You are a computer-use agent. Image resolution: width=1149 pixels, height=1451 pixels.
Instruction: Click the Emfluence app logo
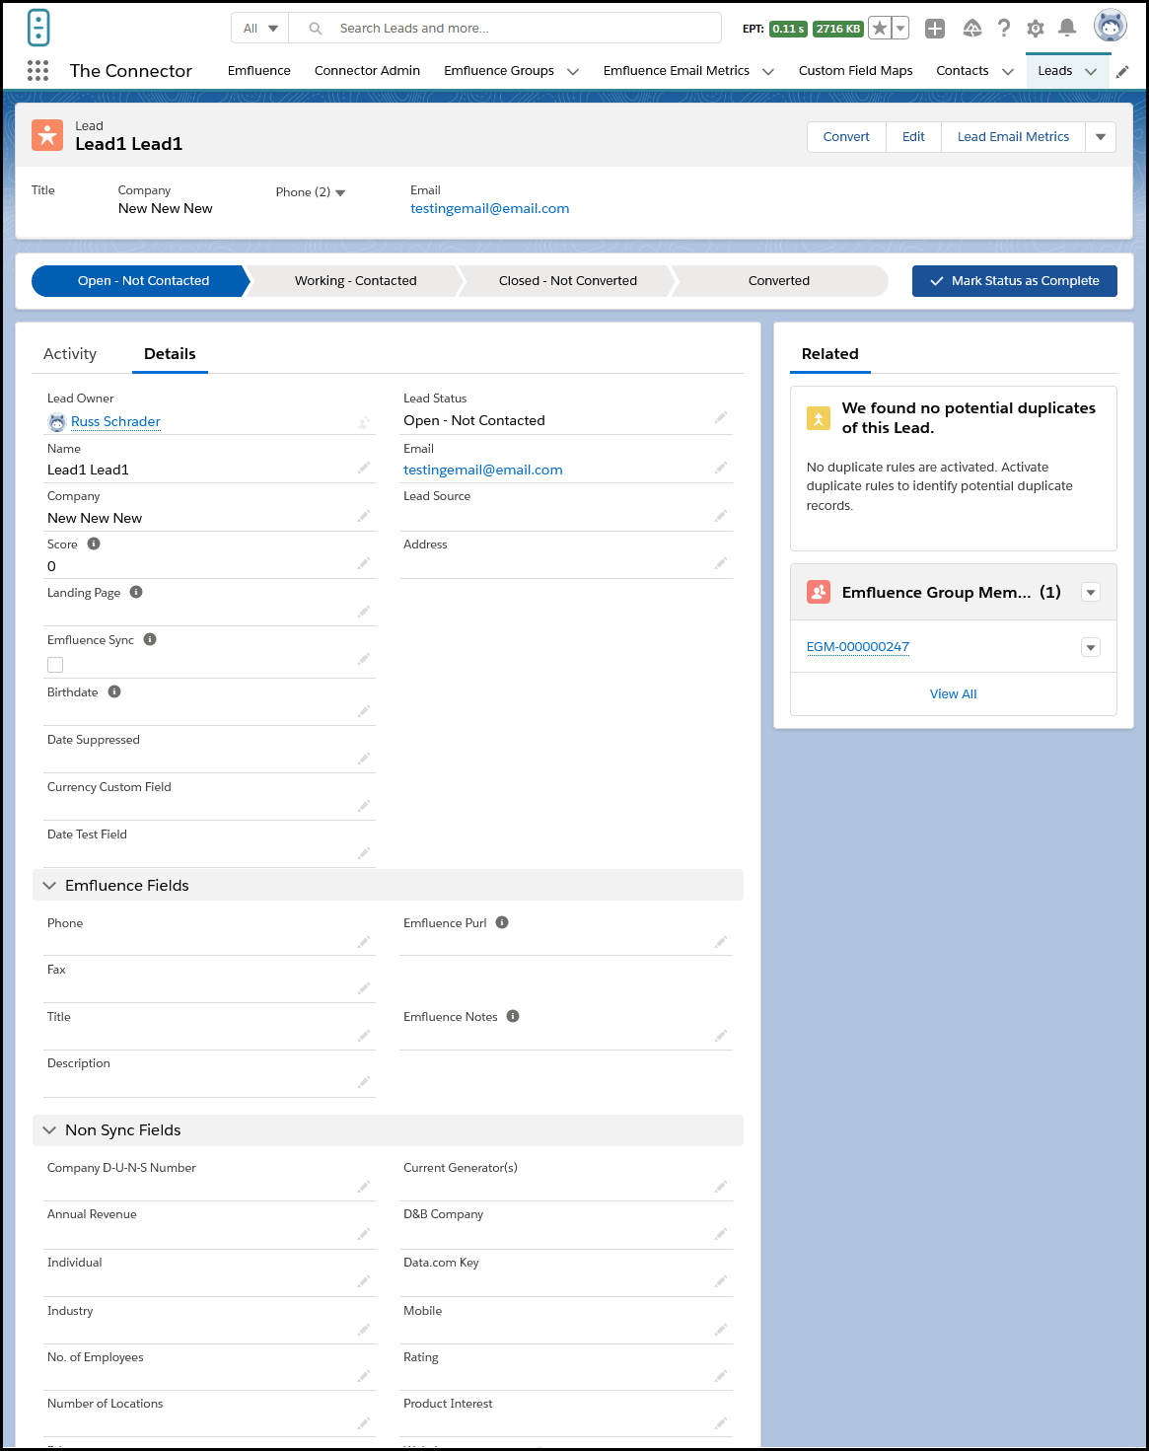point(38,28)
